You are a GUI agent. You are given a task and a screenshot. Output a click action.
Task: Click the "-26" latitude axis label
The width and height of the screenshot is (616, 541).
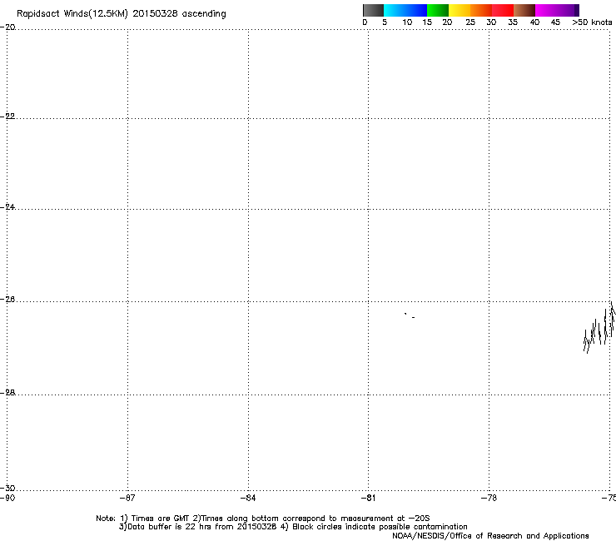pos(7,300)
